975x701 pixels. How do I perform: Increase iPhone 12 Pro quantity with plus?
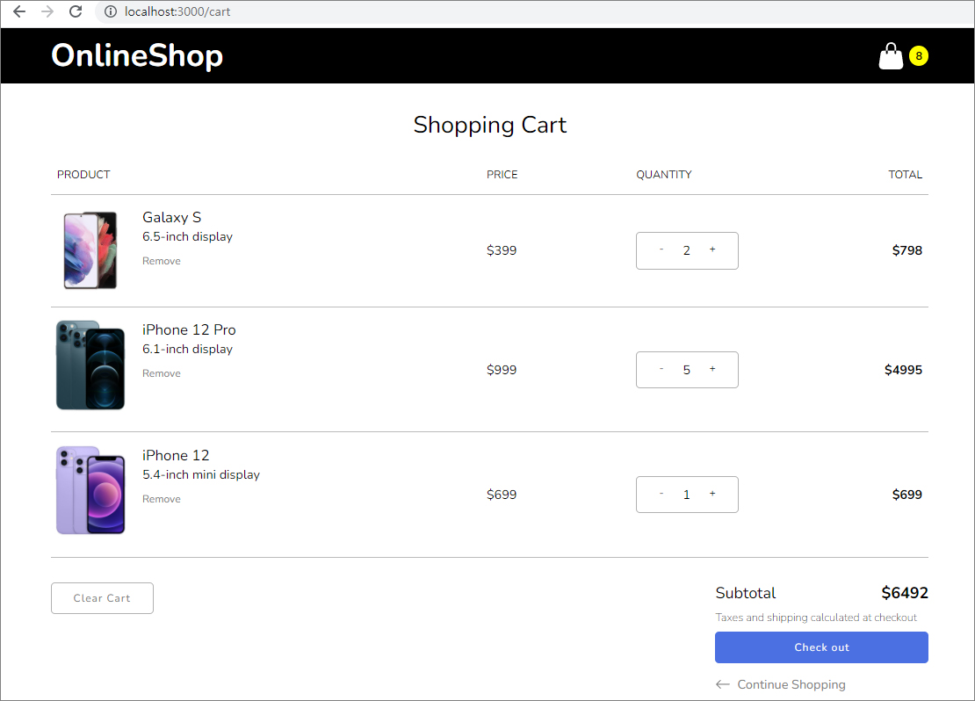coord(712,369)
